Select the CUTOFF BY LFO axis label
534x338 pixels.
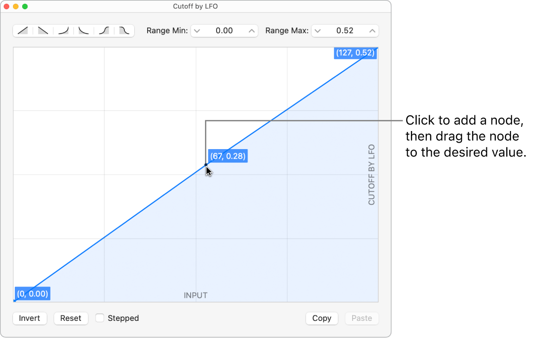(371, 174)
